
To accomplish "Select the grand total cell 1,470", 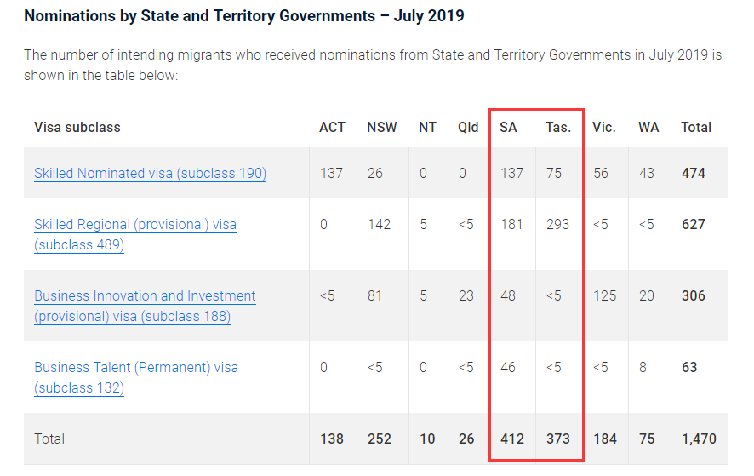I will tap(700, 439).
